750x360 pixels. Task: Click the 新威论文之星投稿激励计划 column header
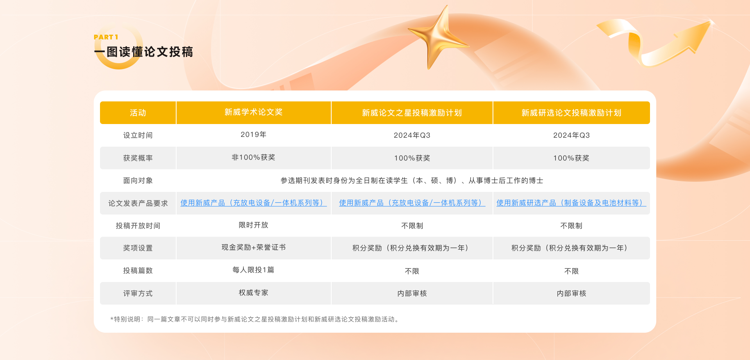pos(412,113)
